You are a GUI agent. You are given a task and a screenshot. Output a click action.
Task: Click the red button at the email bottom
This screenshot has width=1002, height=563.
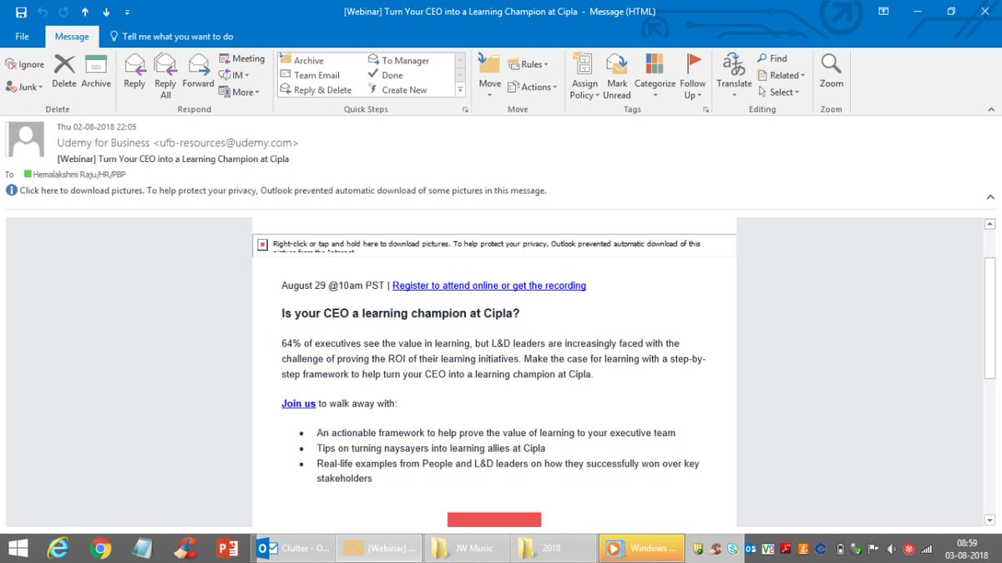pyautogui.click(x=494, y=520)
